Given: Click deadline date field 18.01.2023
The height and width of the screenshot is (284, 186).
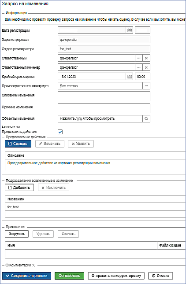Looking at the screenshot, I should pyautogui.click(x=92, y=77).
